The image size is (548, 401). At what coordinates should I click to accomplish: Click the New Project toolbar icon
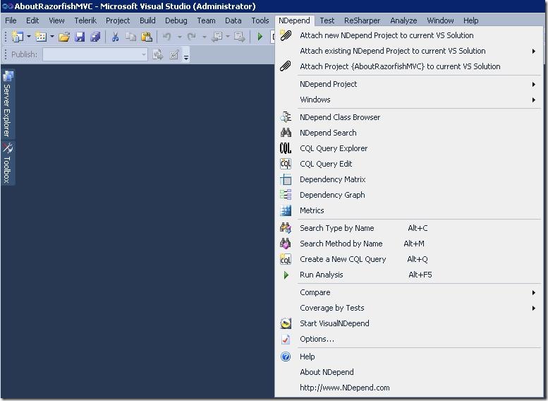point(17,37)
